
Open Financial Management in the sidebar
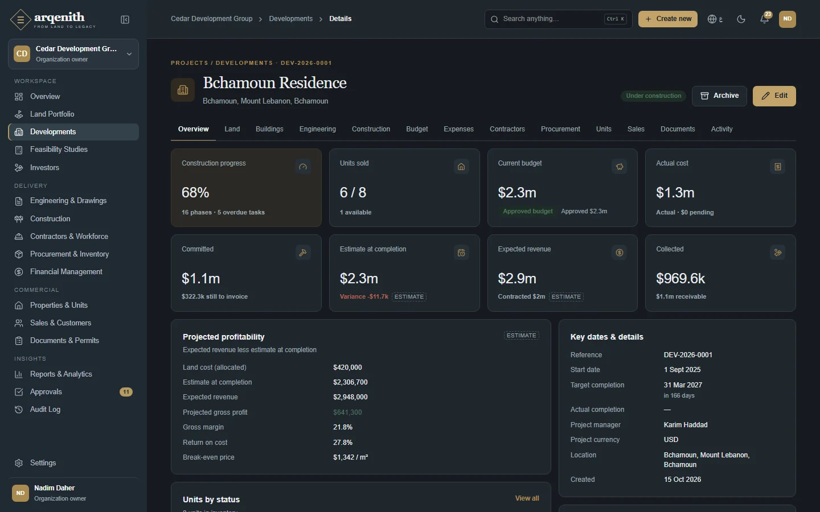73,272
